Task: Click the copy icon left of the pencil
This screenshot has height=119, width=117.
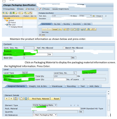Action: pyautogui.click(x=38, y=9)
